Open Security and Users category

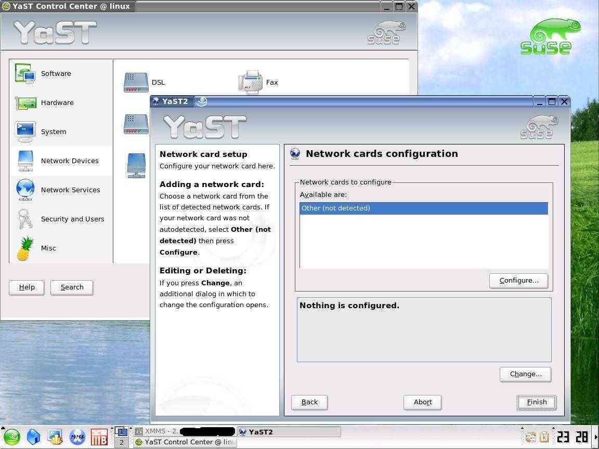pyautogui.click(x=61, y=219)
